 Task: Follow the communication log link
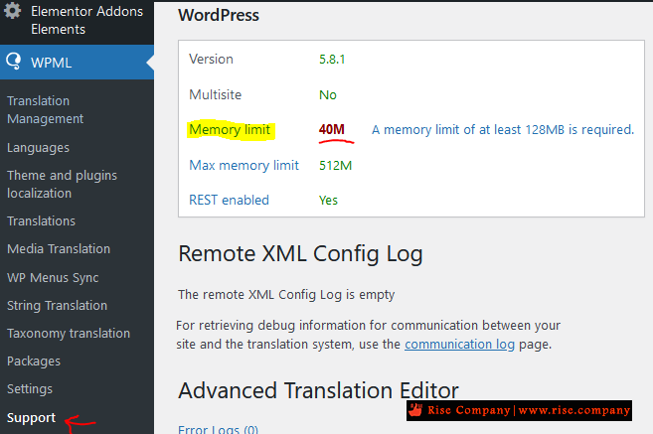pos(460,345)
